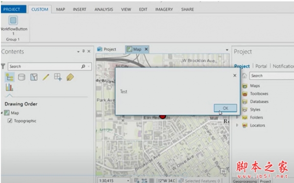This screenshot has height=183, width=294.
Task: Click the Folders folder icon
Action: pyautogui.click(x=245, y=117)
